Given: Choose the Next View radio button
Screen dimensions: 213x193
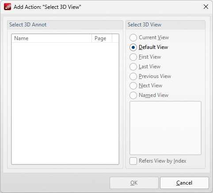Looking at the screenshot, I should click(x=146, y=85).
